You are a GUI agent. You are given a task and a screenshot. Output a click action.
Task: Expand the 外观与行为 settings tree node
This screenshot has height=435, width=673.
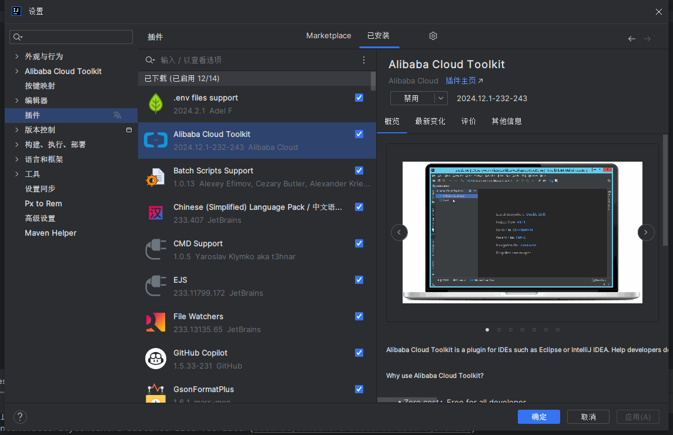tap(16, 56)
